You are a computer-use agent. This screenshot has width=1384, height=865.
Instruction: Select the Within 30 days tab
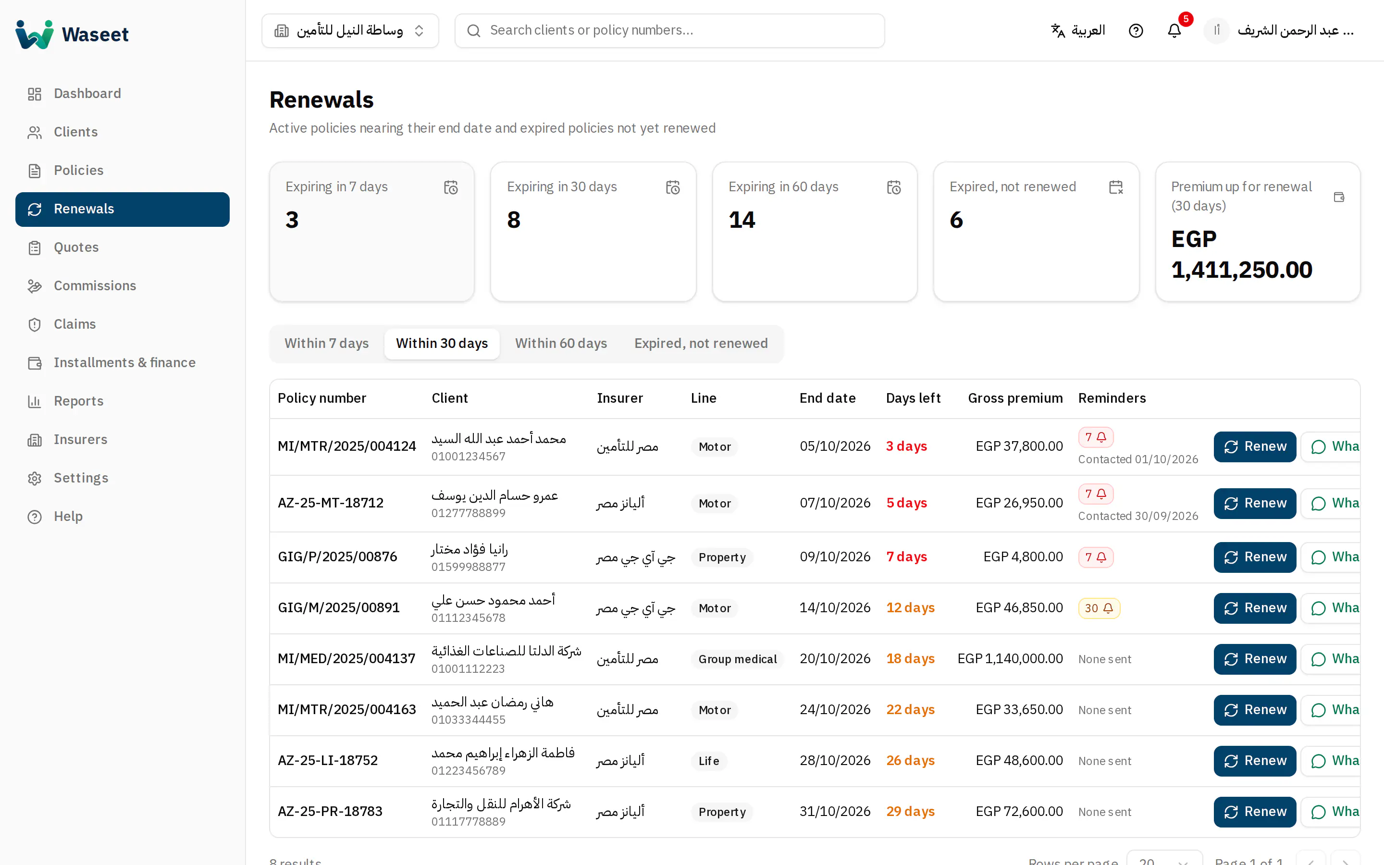pos(442,343)
